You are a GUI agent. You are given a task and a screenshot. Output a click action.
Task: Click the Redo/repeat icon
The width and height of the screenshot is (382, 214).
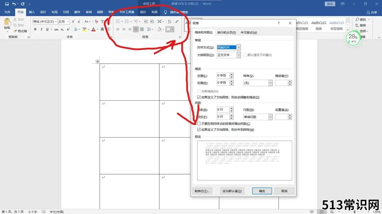click(x=23, y=4)
